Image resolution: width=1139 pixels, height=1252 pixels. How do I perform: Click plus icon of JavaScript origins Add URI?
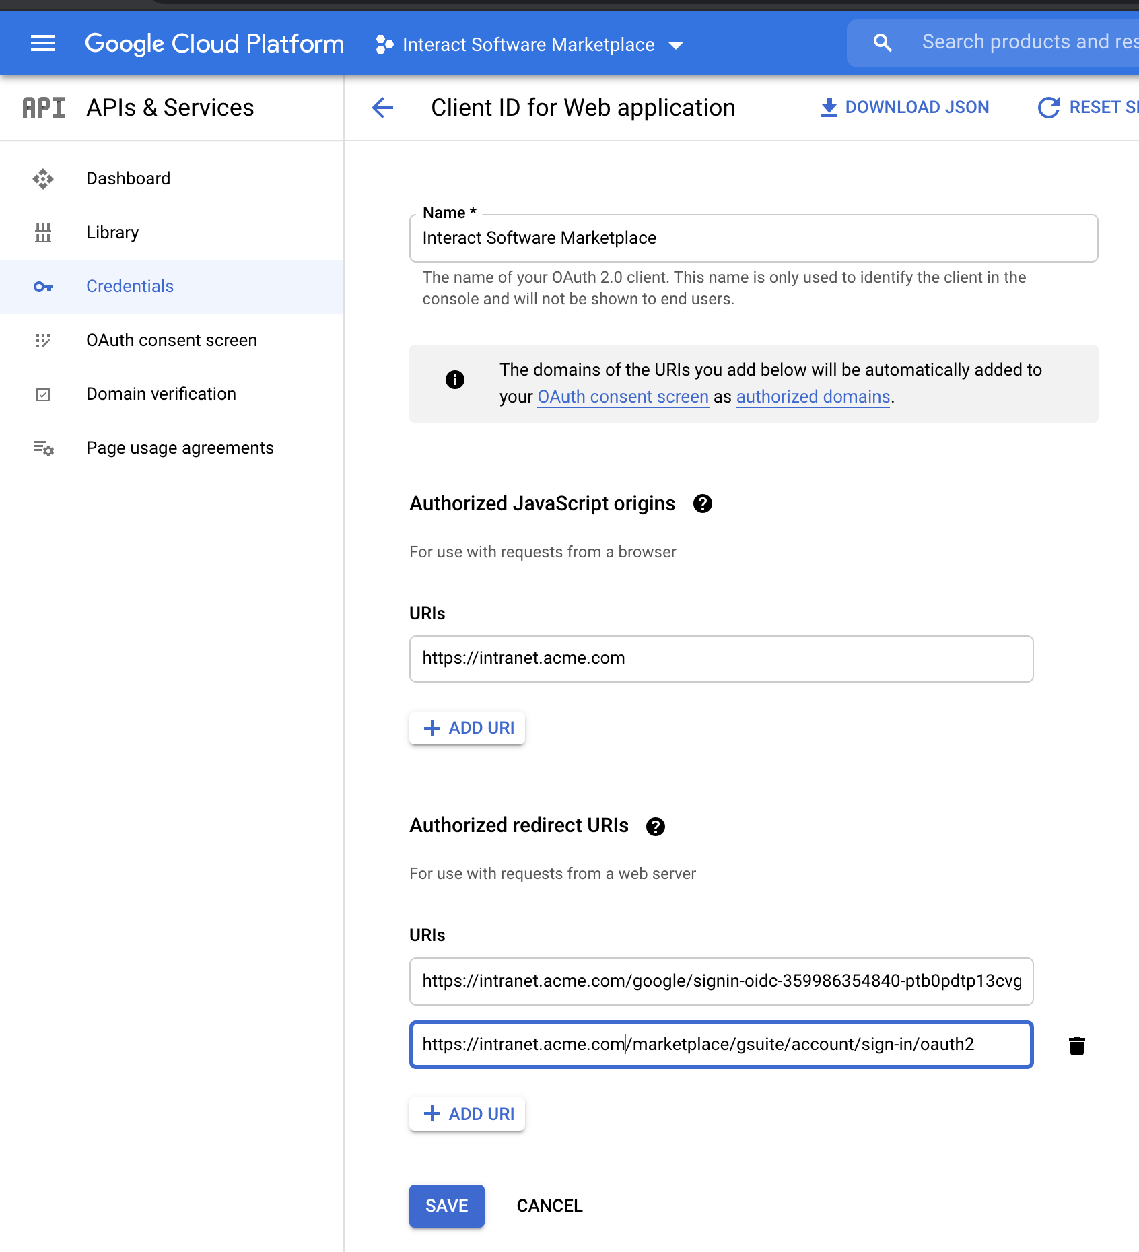tap(432, 728)
